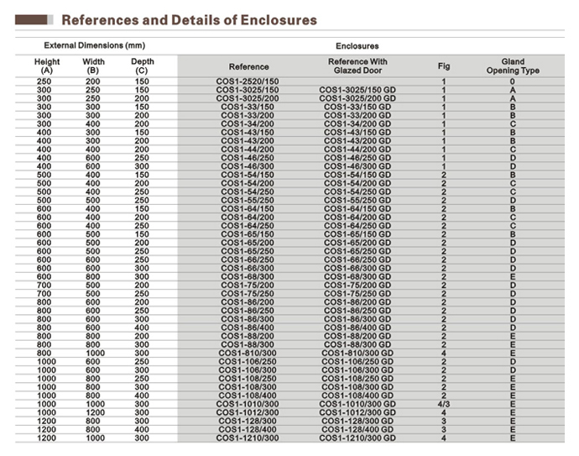The height and width of the screenshot is (456, 579).
Task: Click 'Reference With Glazed Door' column header
Action: click(x=358, y=66)
